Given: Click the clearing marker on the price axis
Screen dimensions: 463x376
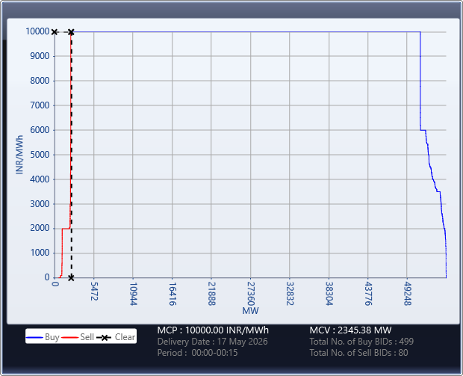Looking at the screenshot, I should [x=55, y=32].
